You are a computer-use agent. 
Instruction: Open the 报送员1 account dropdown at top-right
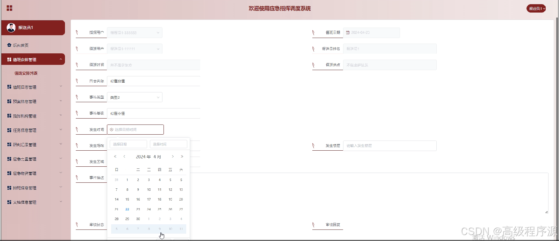(x=536, y=8)
